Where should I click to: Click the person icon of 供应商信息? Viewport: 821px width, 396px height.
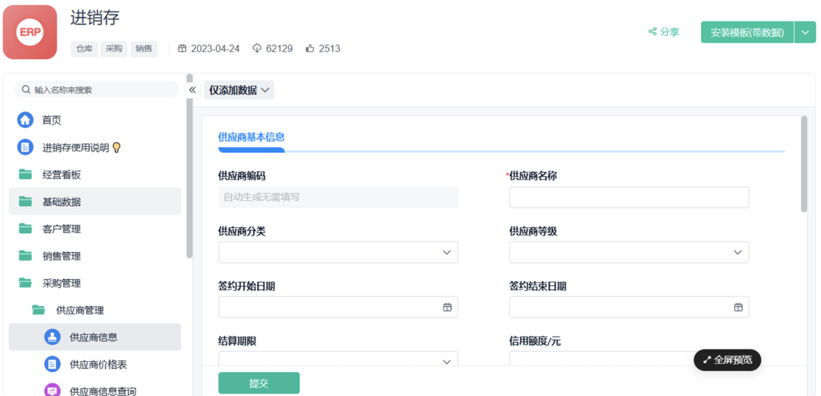(x=52, y=337)
